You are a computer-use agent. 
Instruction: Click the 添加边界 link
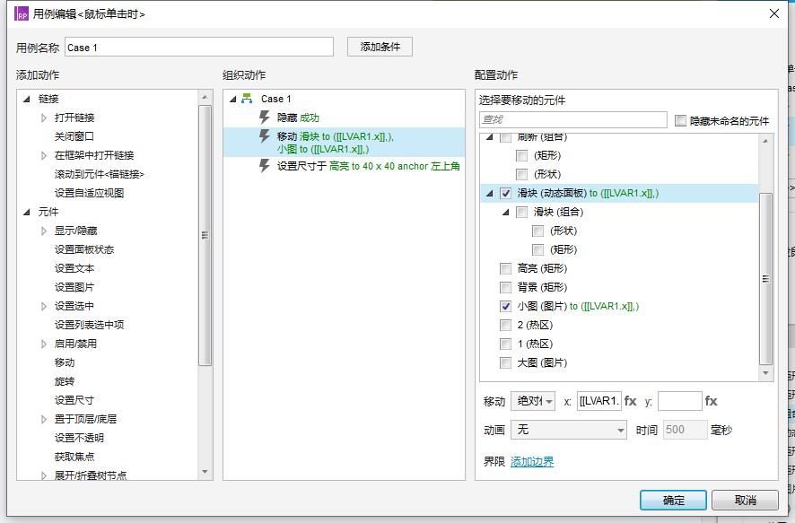tap(532, 462)
